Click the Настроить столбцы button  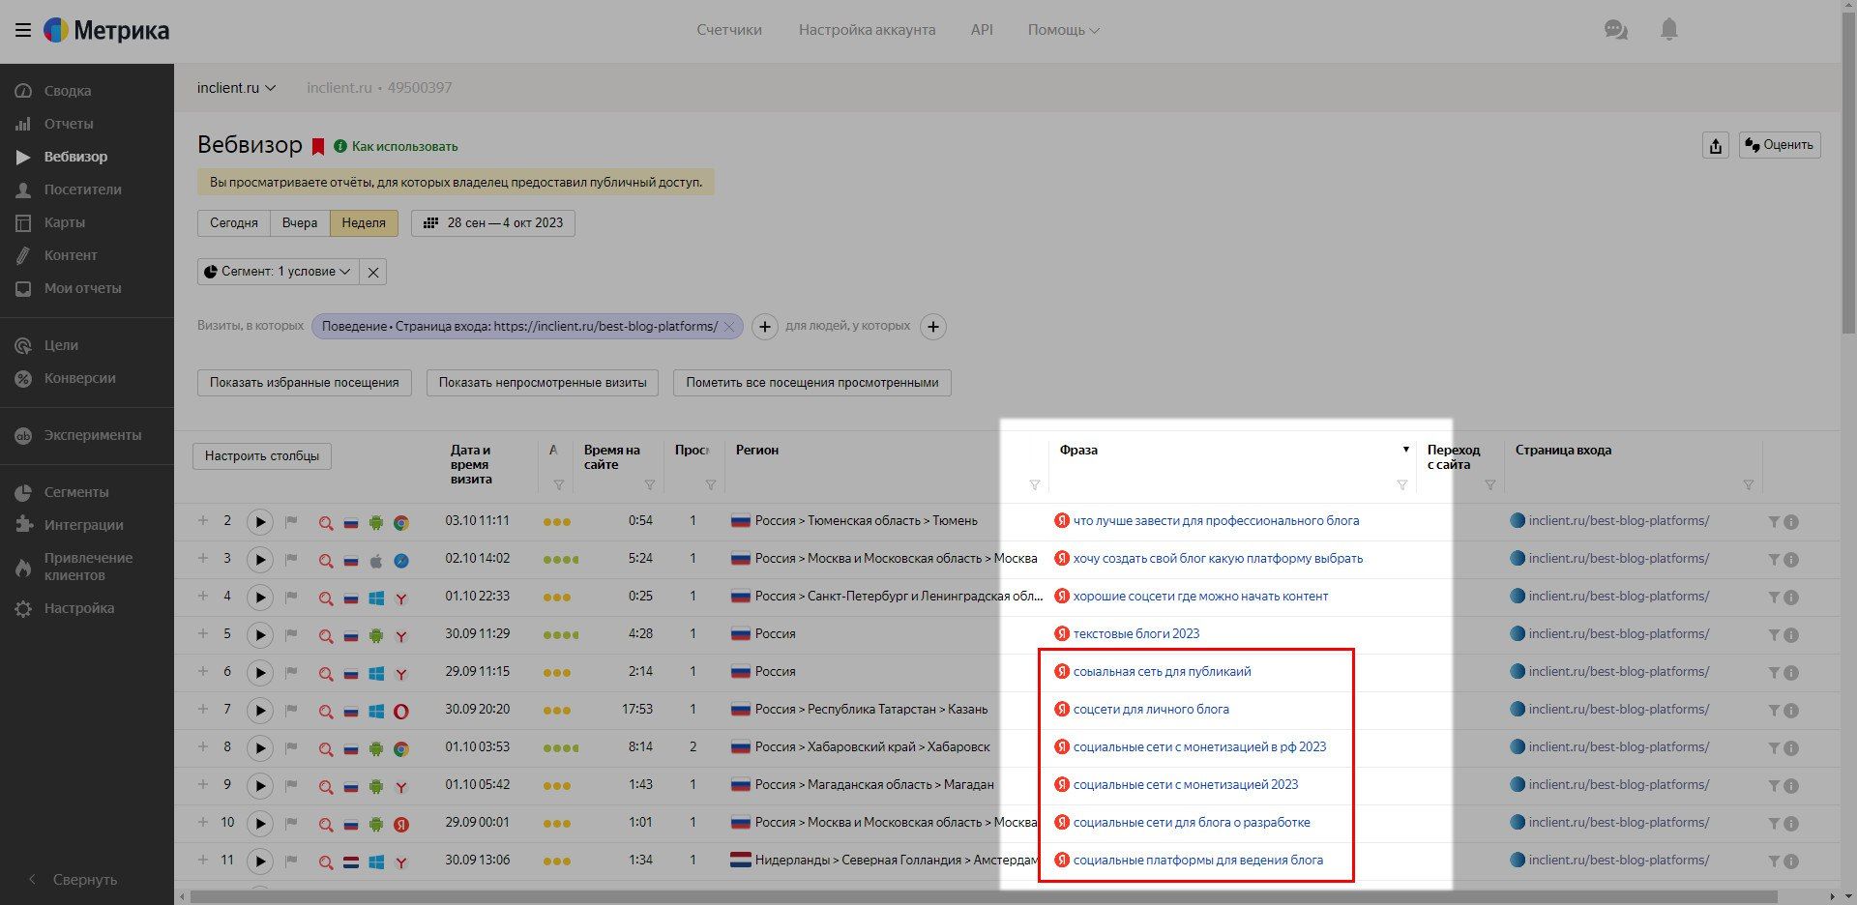click(262, 456)
